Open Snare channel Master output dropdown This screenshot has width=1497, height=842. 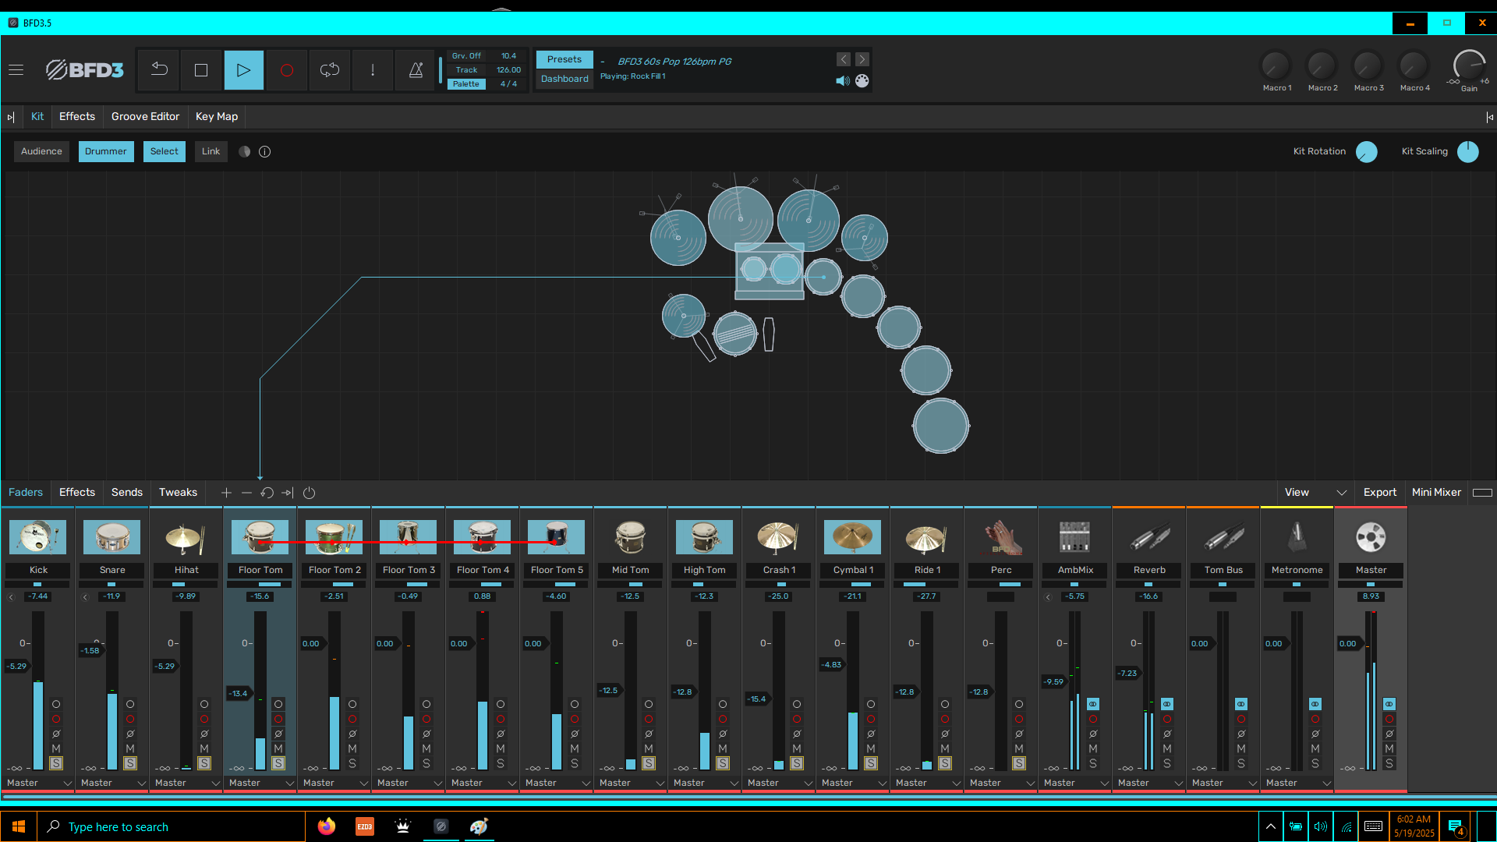pos(112,783)
